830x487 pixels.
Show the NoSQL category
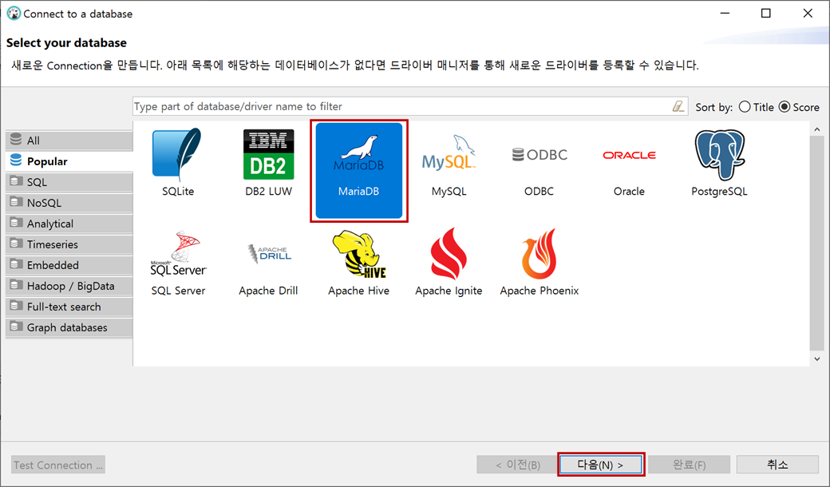click(69, 203)
